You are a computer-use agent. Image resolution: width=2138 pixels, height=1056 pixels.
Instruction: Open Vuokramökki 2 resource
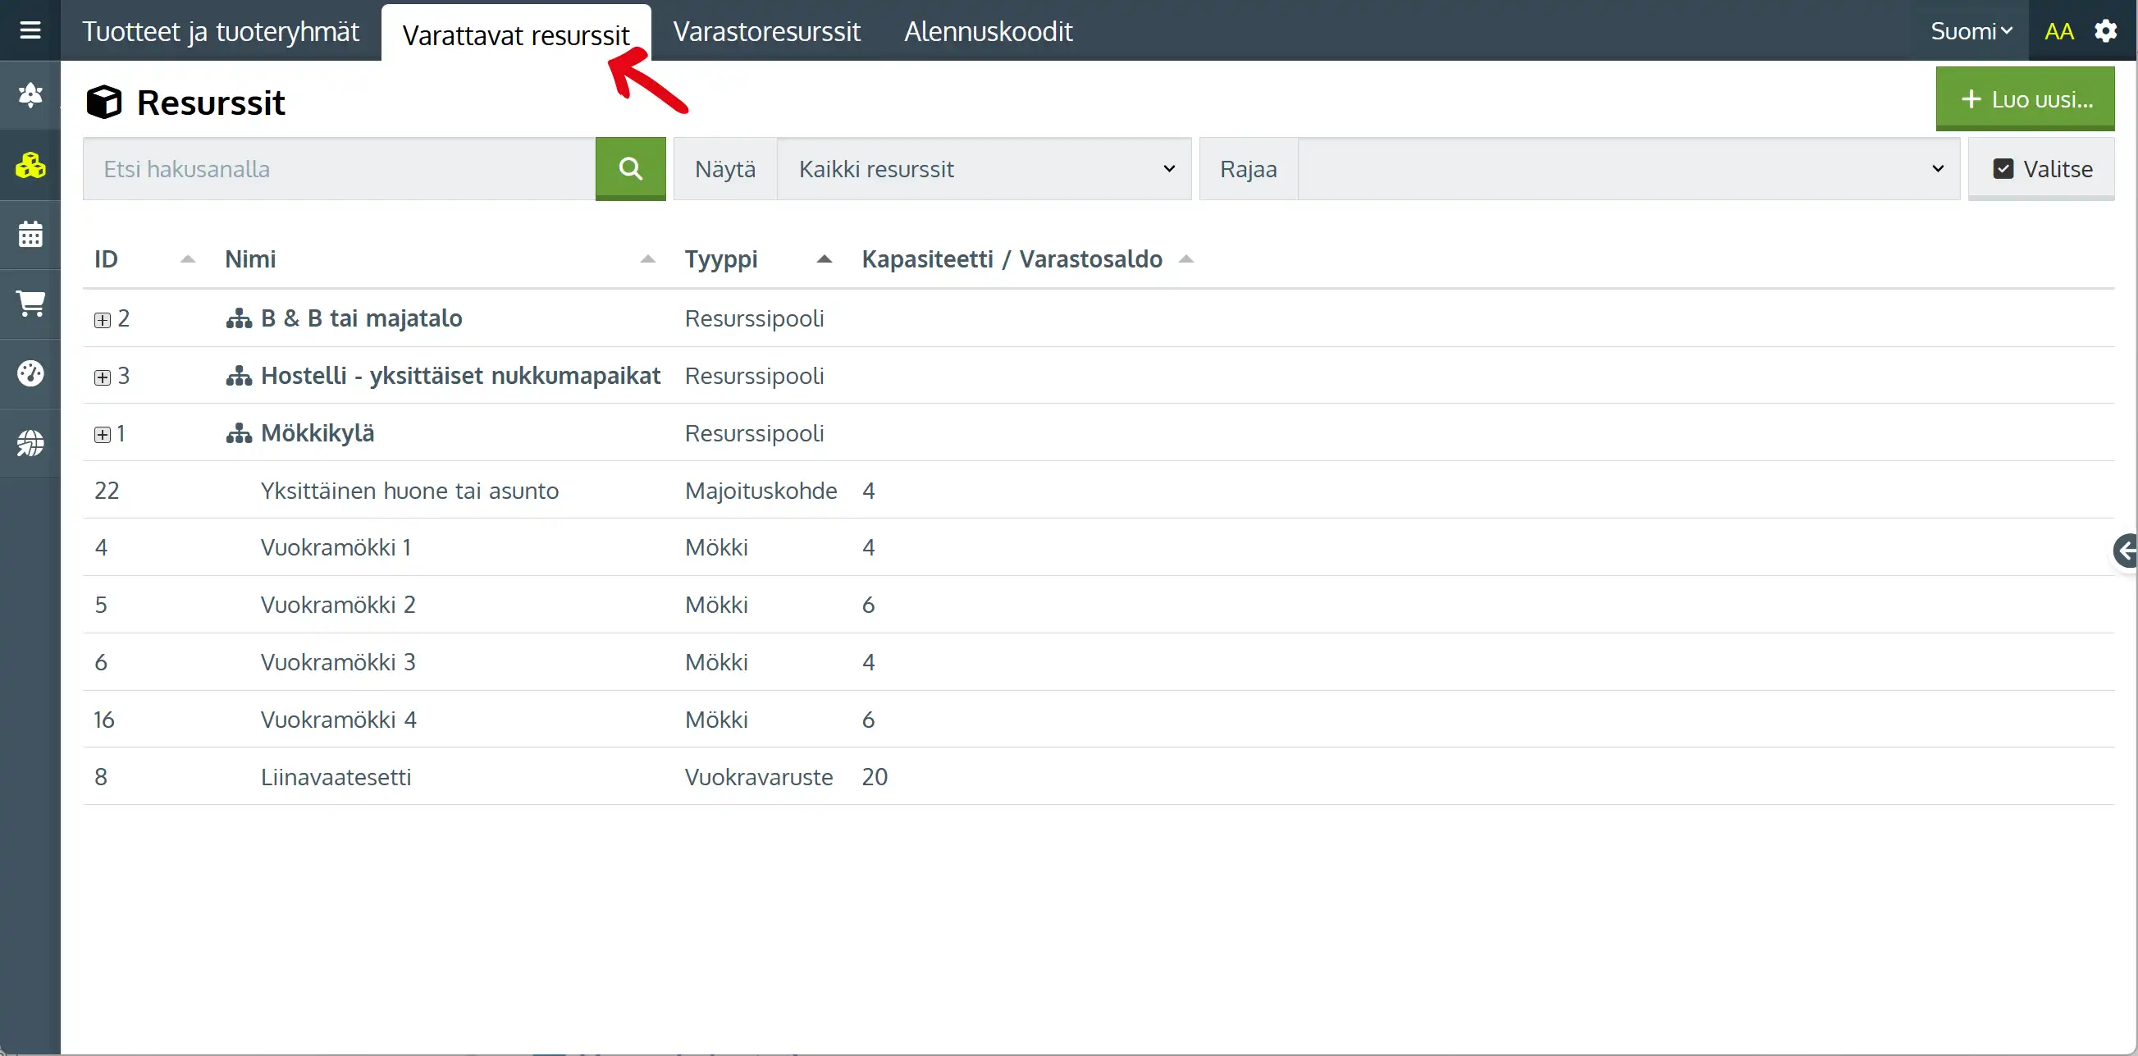(338, 606)
